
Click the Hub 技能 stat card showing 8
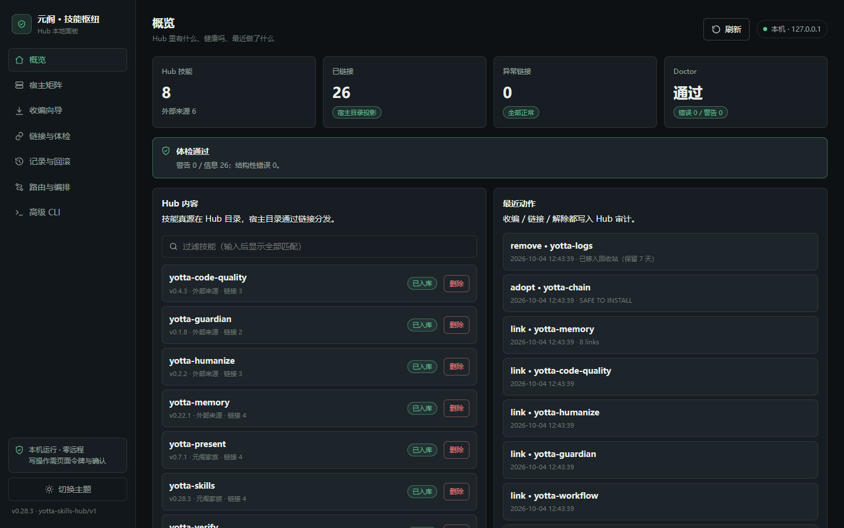[x=234, y=92]
